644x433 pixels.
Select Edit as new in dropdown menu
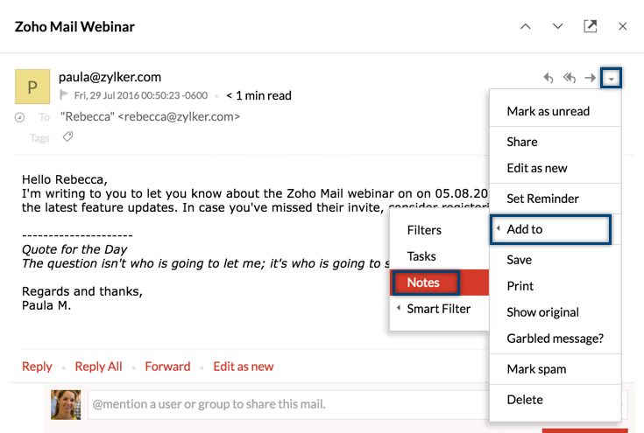click(555, 168)
